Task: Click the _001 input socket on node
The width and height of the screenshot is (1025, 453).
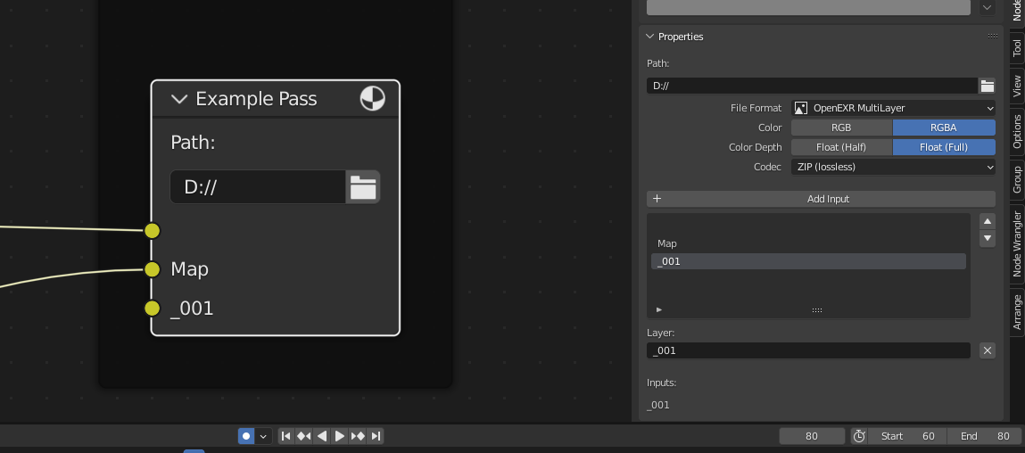Action: [153, 308]
